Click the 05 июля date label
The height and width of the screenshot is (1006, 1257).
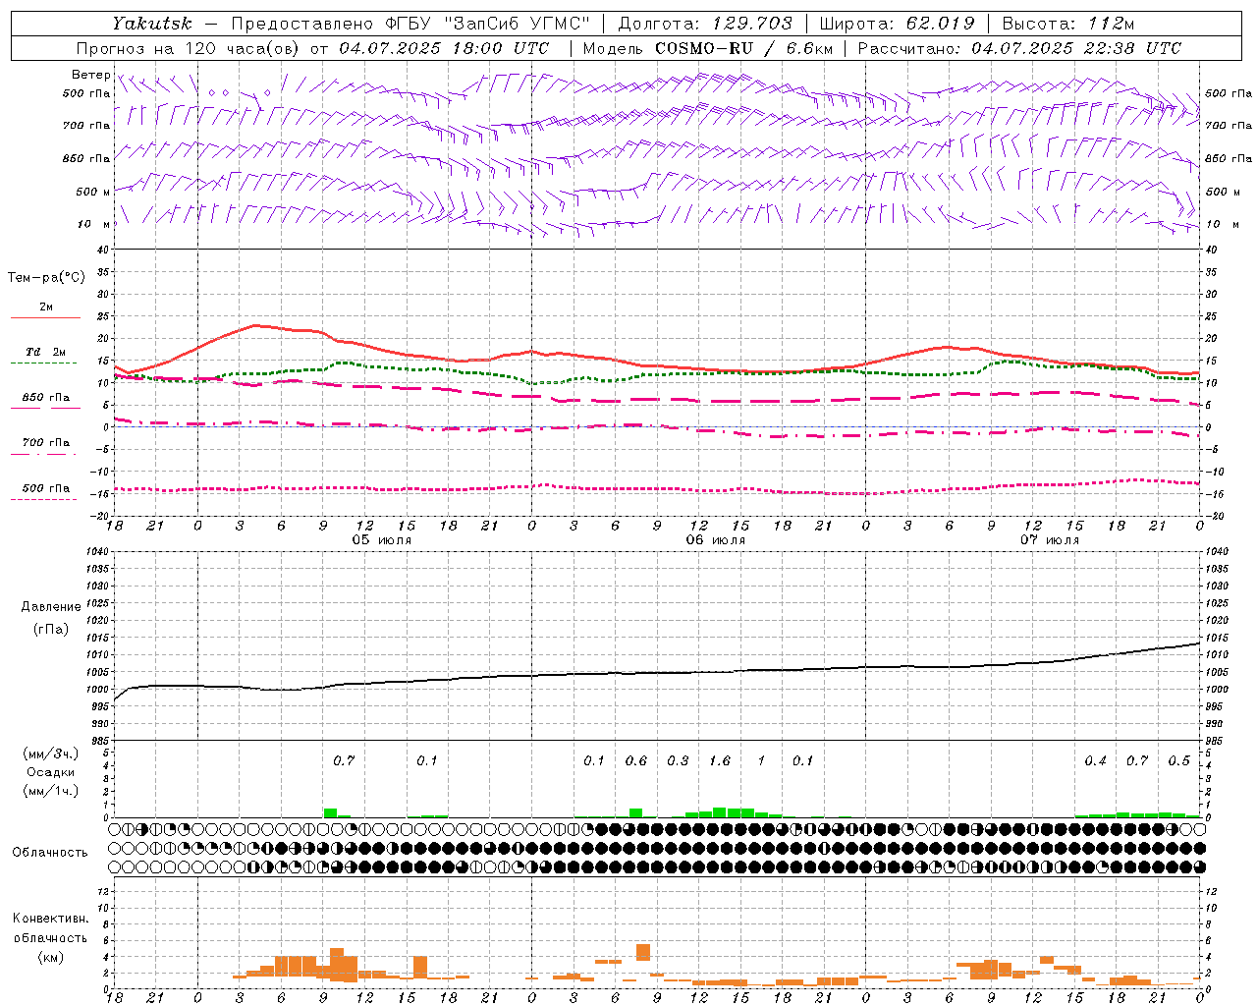[382, 540]
